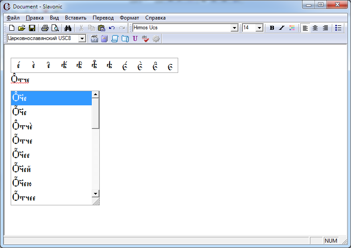
Task: Select the first highlighted suggestion in list
Action: coord(51,98)
